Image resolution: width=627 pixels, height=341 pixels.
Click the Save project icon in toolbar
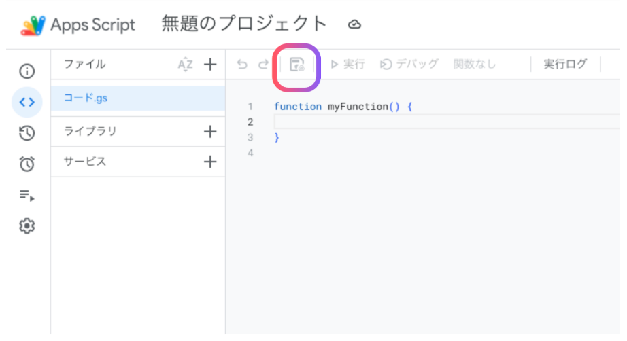point(297,65)
